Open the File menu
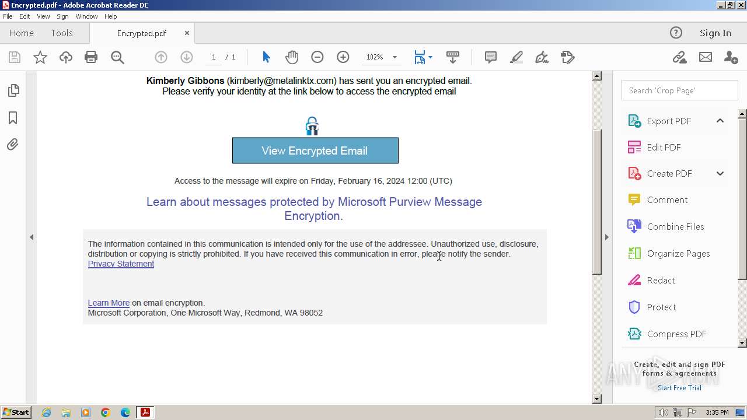The height and width of the screenshot is (420, 747). coord(8,16)
